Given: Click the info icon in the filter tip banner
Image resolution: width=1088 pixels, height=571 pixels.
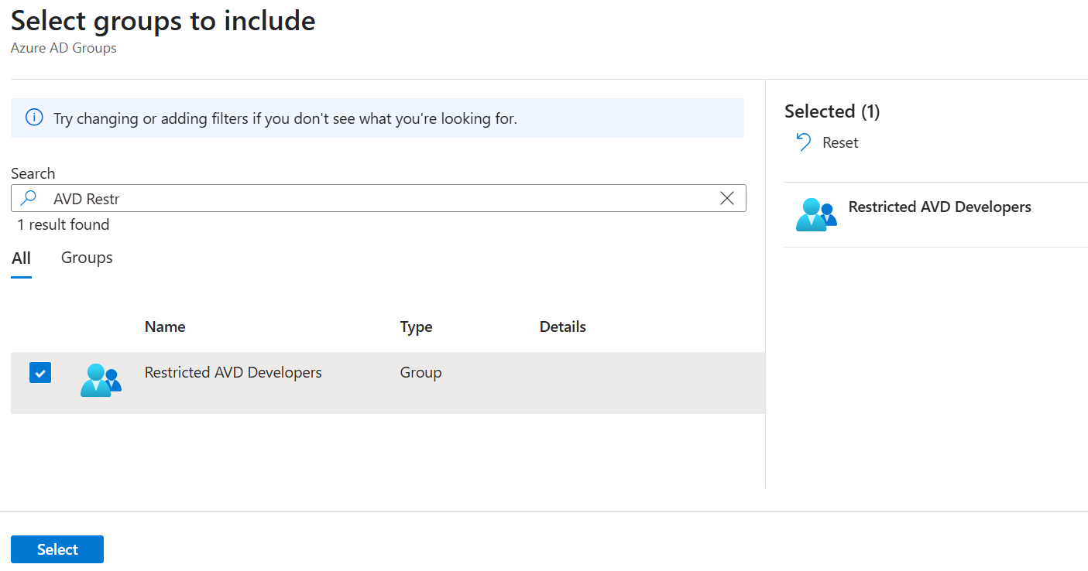Looking at the screenshot, I should pyautogui.click(x=34, y=118).
